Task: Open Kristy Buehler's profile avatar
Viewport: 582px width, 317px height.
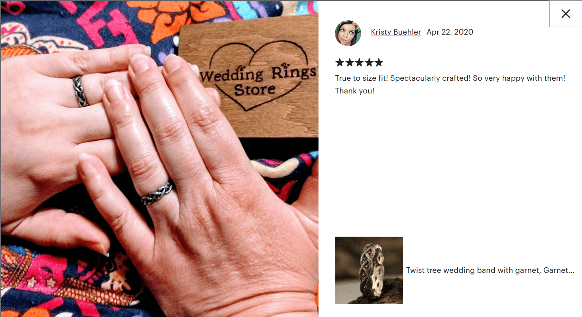Action: point(348,33)
